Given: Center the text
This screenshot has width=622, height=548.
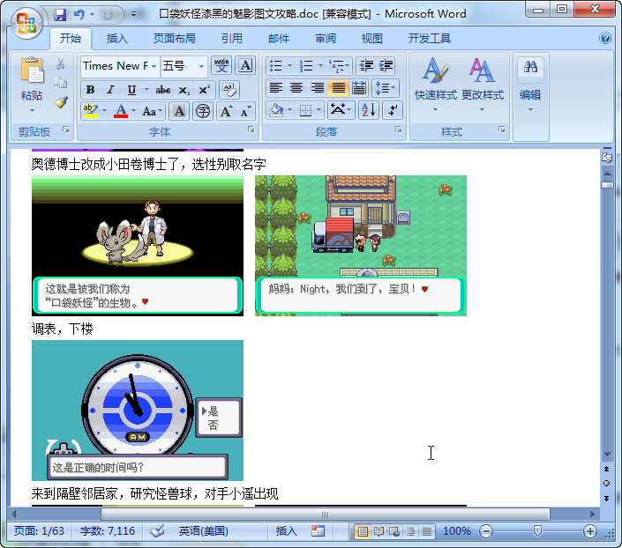Looking at the screenshot, I should 296,87.
